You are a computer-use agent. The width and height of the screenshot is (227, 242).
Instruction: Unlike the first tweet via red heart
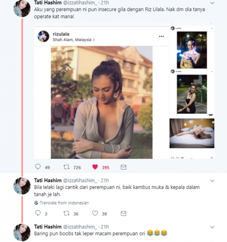tap(95, 167)
